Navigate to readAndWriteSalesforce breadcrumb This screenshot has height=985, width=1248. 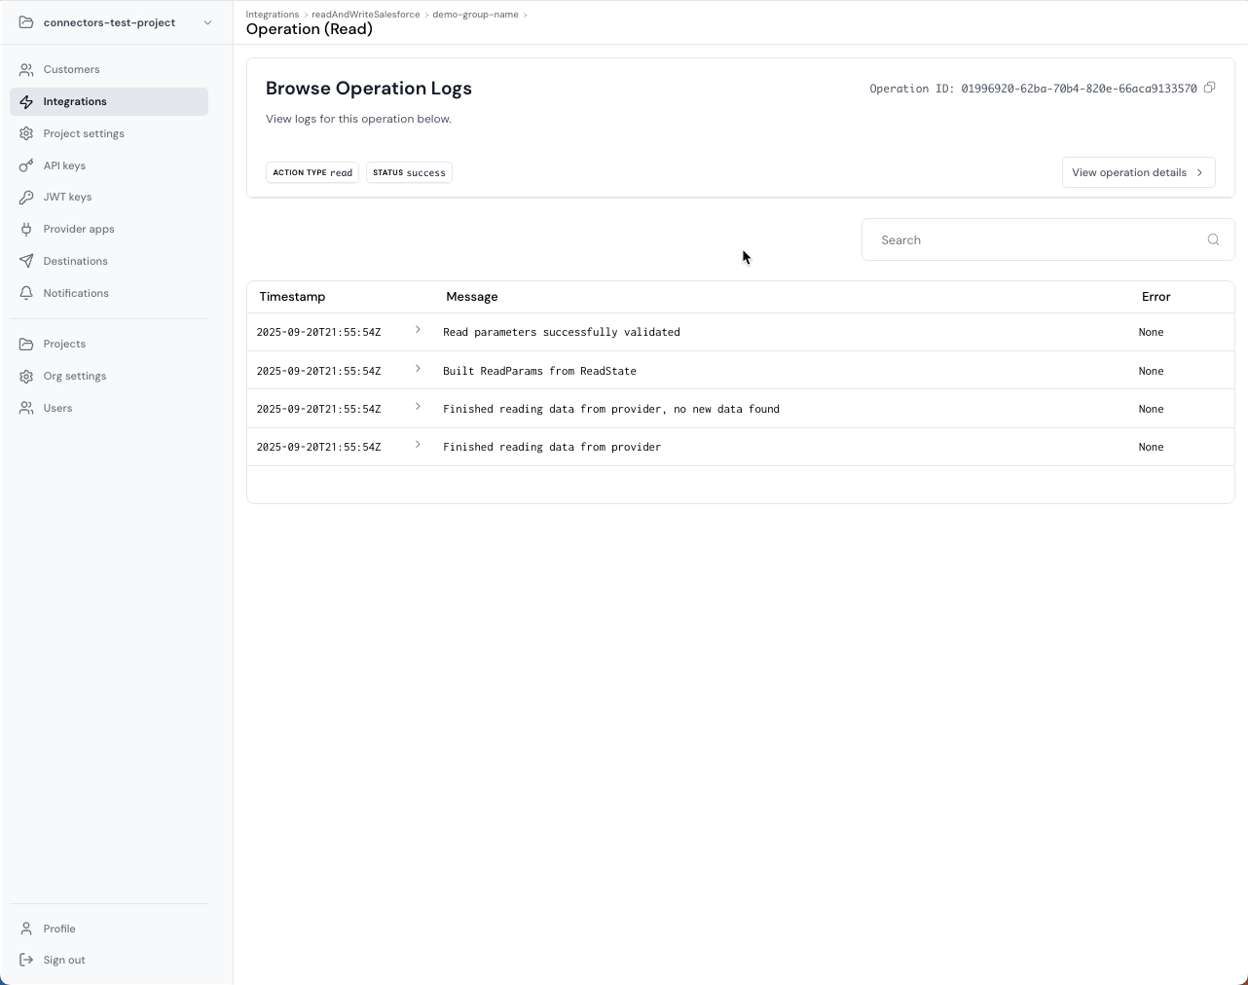tap(365, 15)
